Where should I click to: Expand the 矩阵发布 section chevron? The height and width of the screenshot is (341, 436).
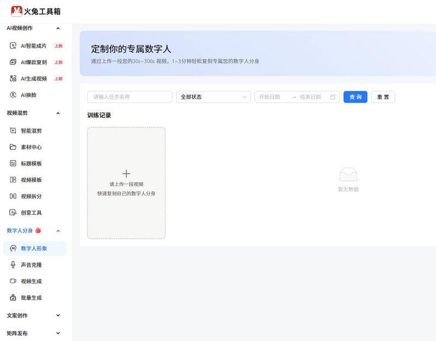(58, 333)
